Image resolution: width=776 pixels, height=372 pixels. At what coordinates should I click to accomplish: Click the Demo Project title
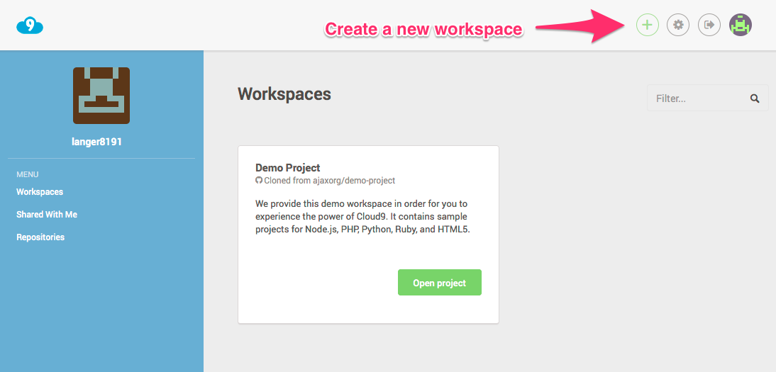coord(287,168)
